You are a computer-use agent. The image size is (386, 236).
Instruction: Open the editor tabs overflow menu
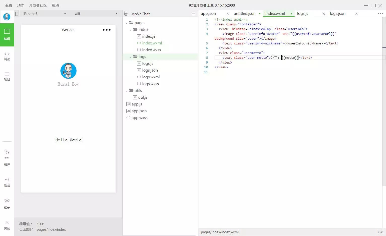click(381, 14)
